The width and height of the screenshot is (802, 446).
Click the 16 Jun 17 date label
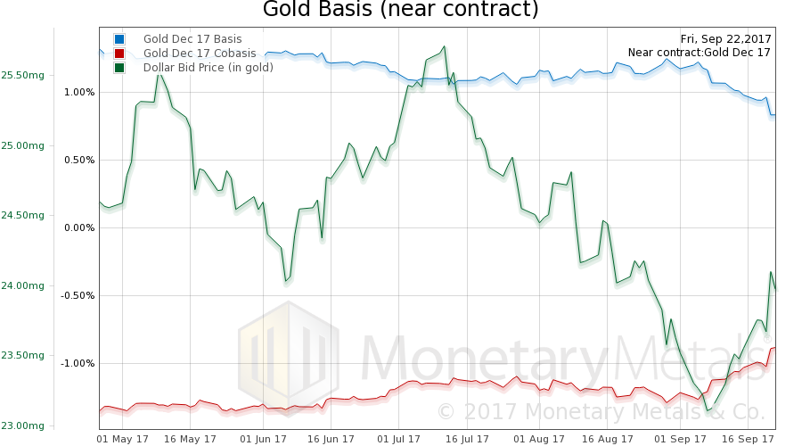(331, 439)
